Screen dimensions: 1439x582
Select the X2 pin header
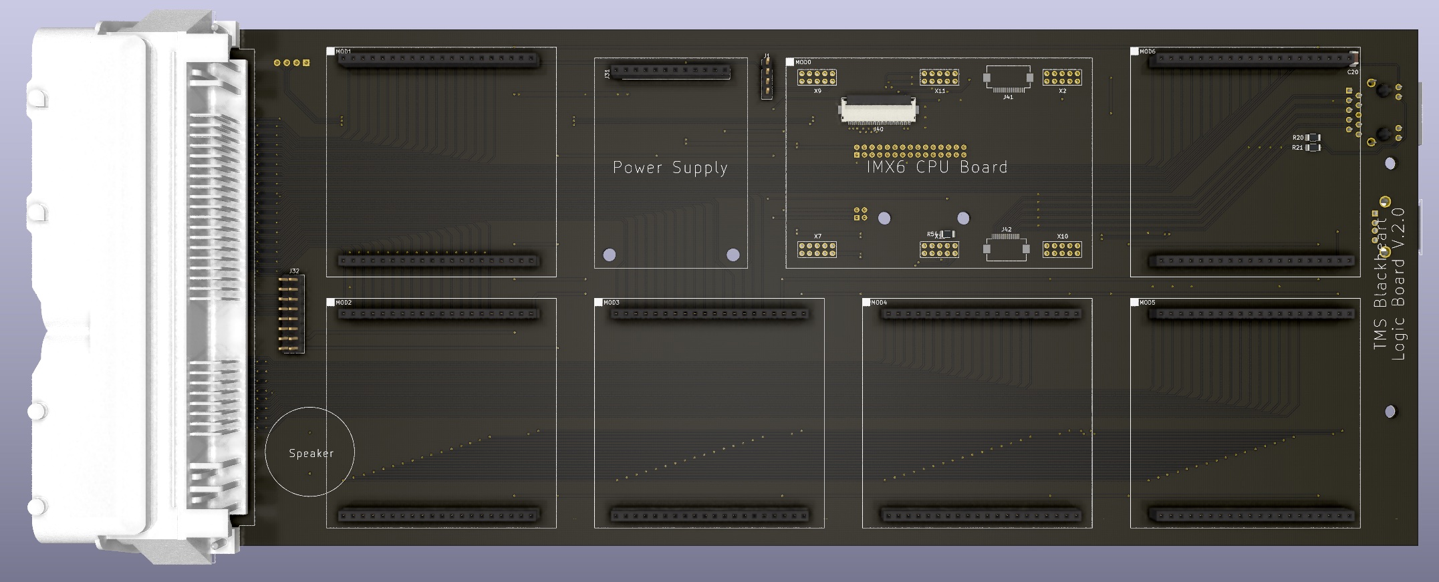tap(1062, 78)
